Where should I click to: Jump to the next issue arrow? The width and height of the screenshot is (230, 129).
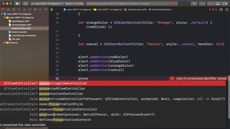(216, 10)
